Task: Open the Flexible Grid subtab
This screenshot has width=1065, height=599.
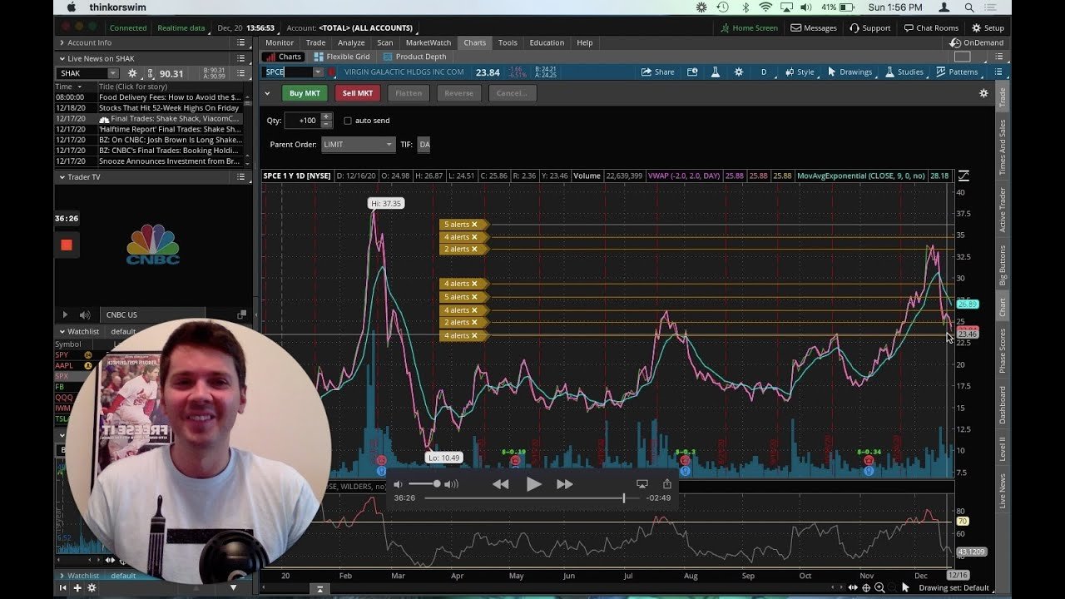Action: point(342,57)
